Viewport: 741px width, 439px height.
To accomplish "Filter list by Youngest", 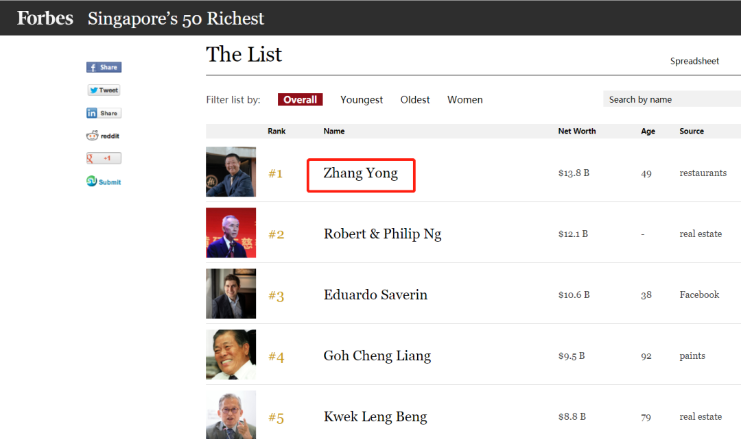I will tap(362, 100).
